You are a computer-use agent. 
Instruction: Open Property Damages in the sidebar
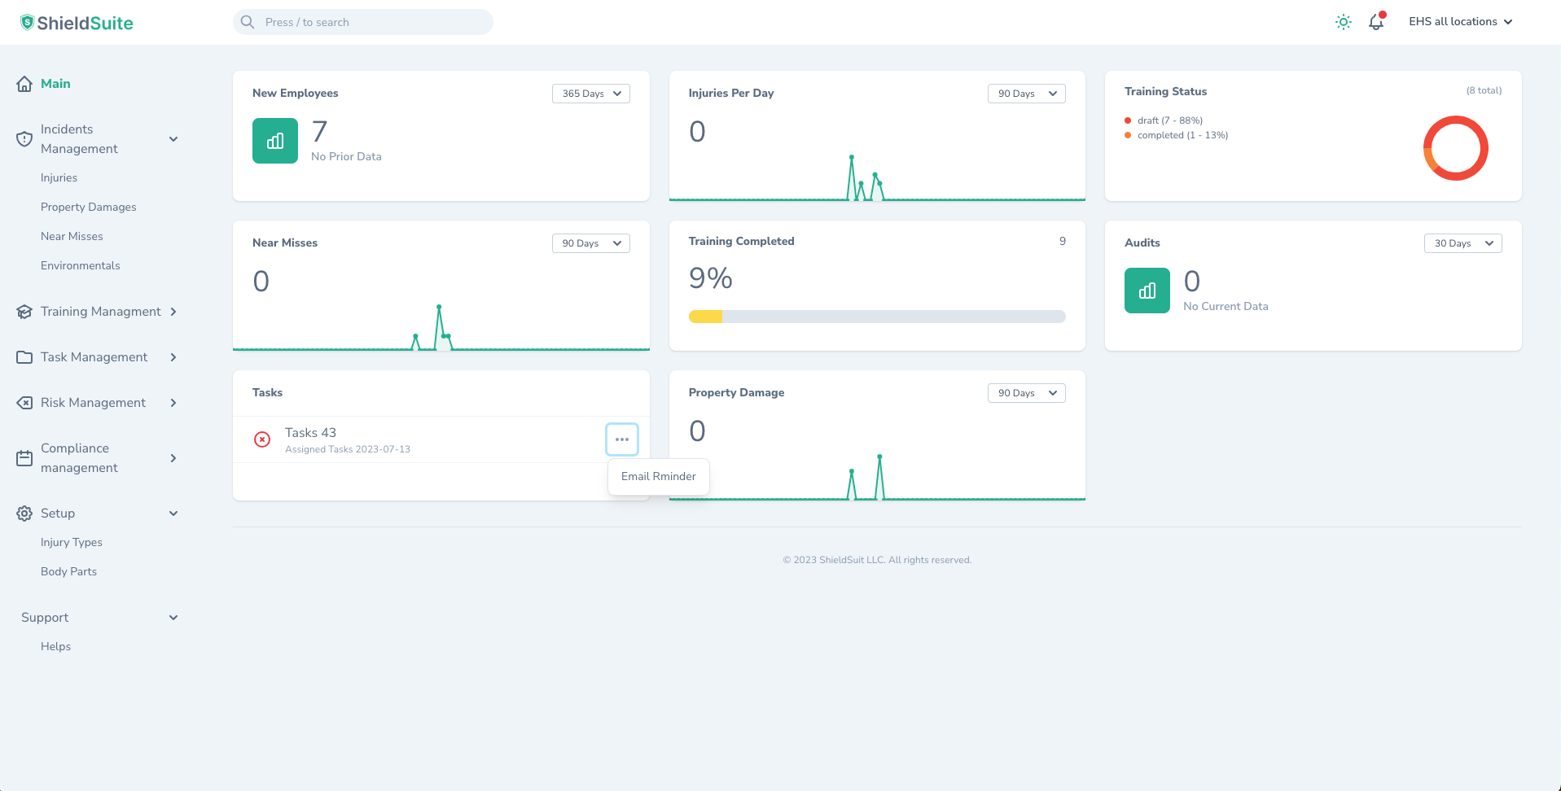pyautogui.click(x=89, y=208)
